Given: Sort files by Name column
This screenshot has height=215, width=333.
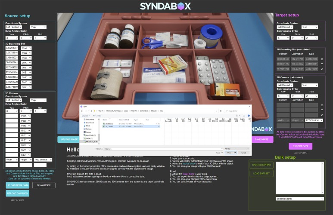Looking at the screenshot, I should click(105, 120).
